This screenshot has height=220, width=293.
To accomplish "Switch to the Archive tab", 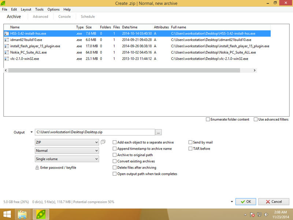I will [14, 16].
